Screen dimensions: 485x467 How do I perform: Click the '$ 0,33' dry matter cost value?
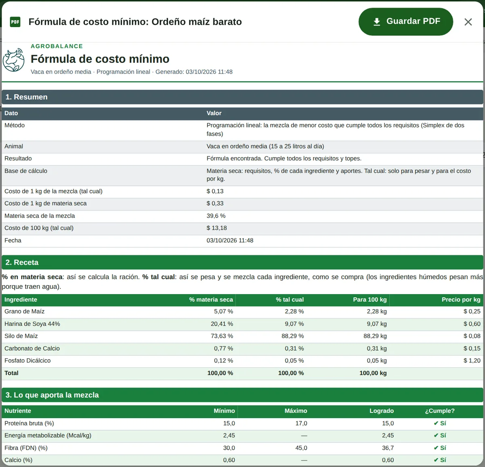point(215,203)
